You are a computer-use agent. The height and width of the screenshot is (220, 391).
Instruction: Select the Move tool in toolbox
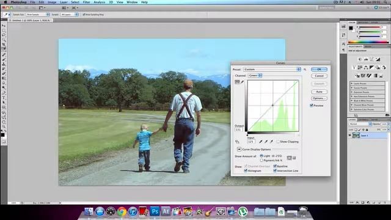tap(4, 26)
